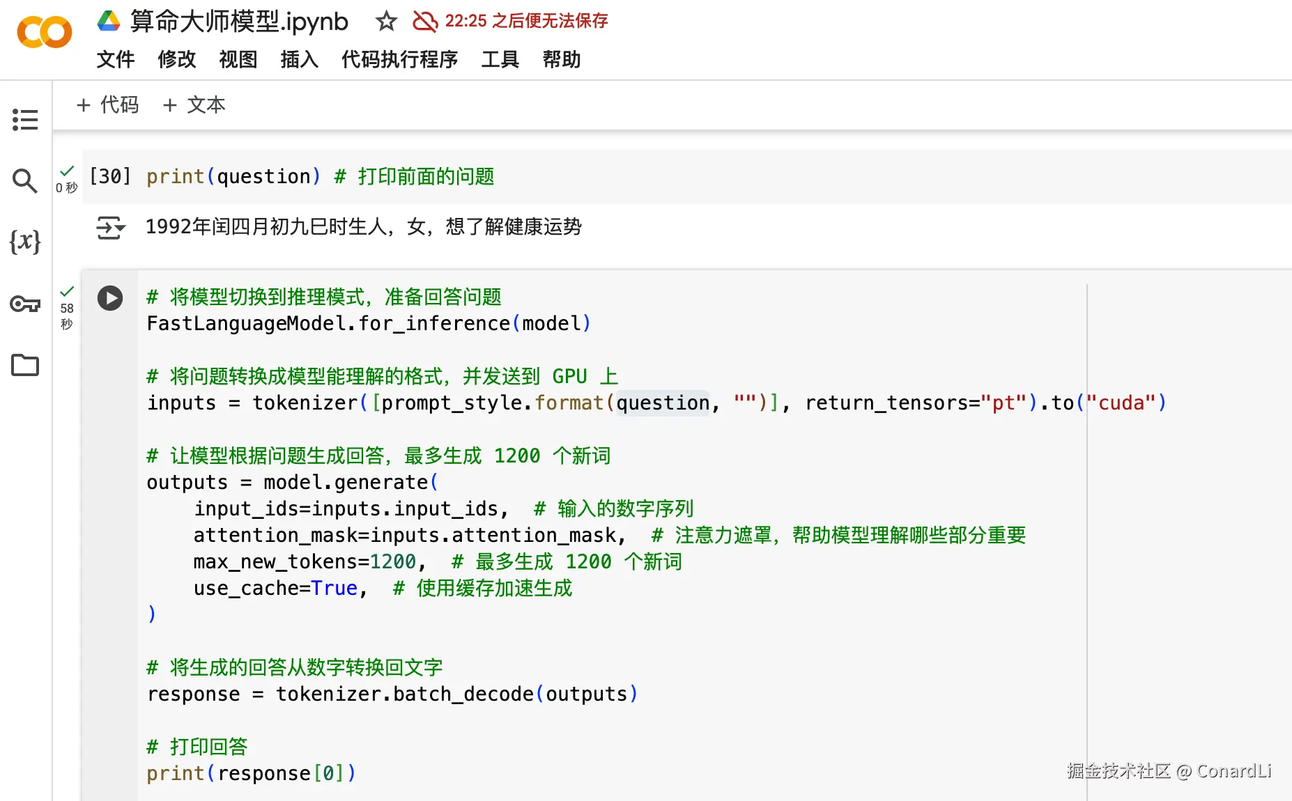Viewport: 1292px width, 801px height.
Task: Click the '0 秒' execution time label
Action: pos(67,188)
